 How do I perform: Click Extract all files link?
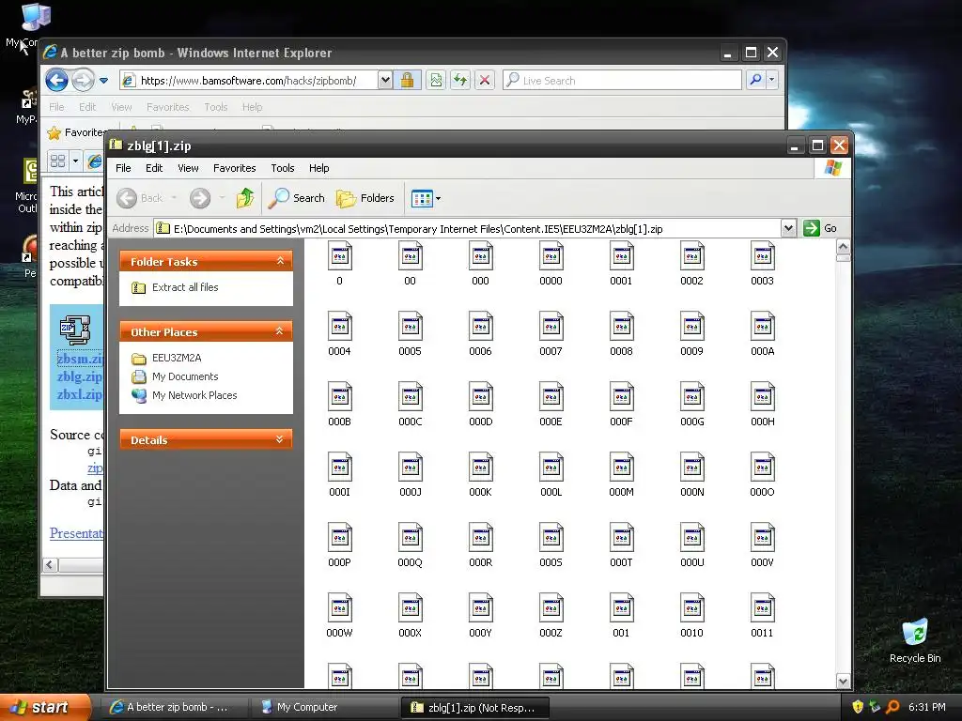point(185,287)
